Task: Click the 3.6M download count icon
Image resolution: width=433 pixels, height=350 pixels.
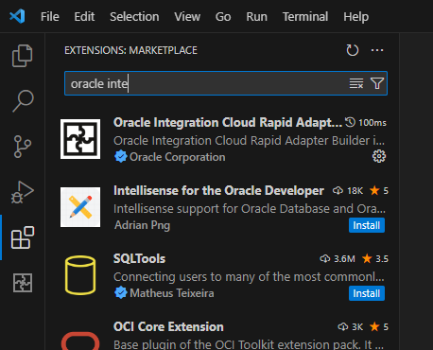Action: (325, 258)
